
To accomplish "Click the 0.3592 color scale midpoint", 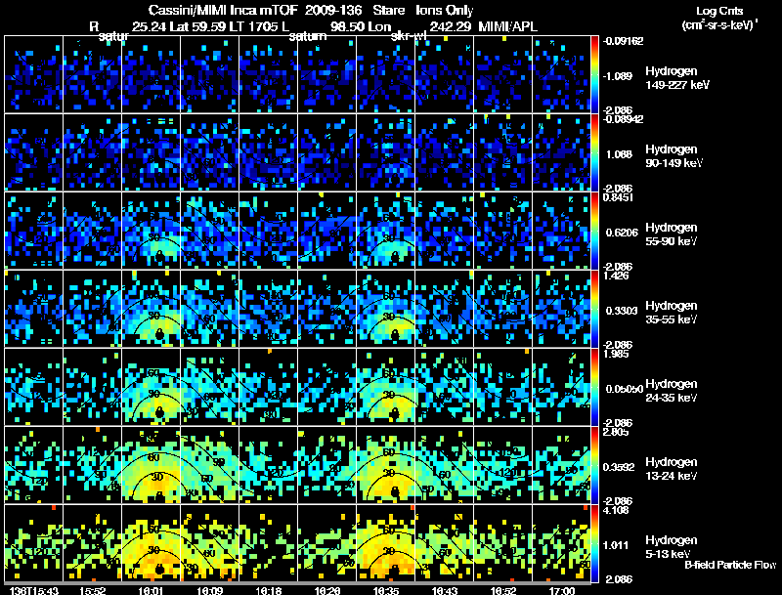I will click(x=619, y=467).
